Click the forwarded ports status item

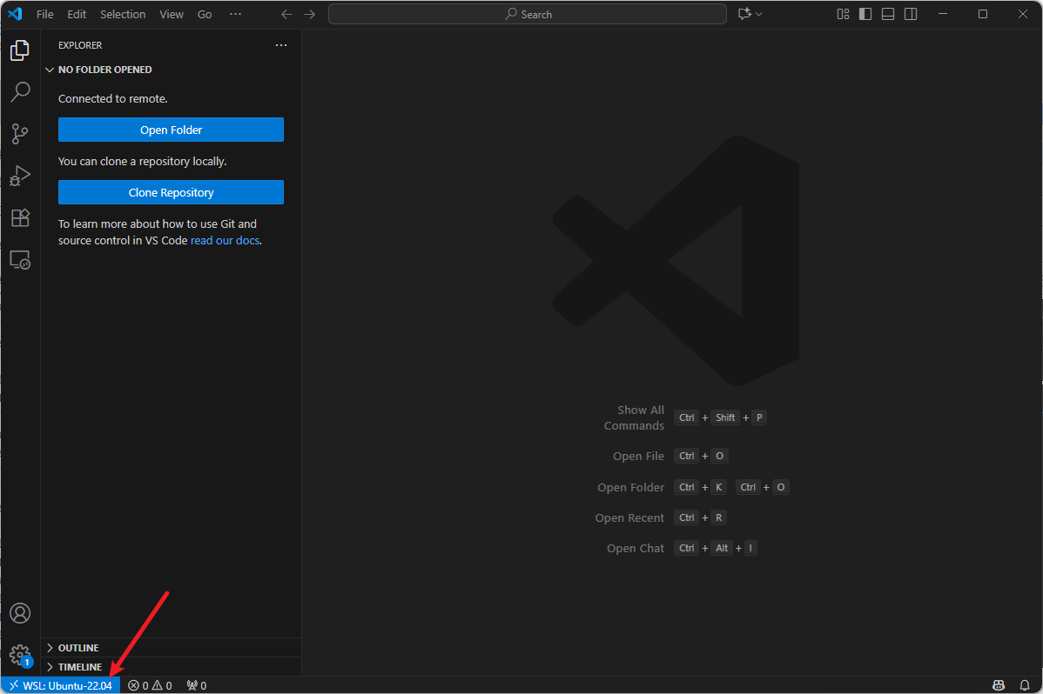197,685
